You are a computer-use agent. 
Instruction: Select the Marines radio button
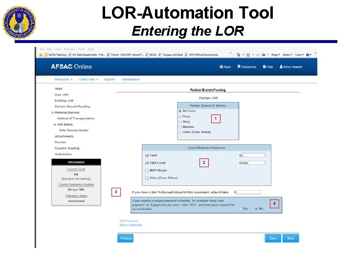[180, 127]
